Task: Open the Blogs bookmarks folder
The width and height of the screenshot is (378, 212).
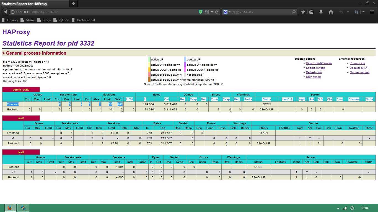Action: 44,20
